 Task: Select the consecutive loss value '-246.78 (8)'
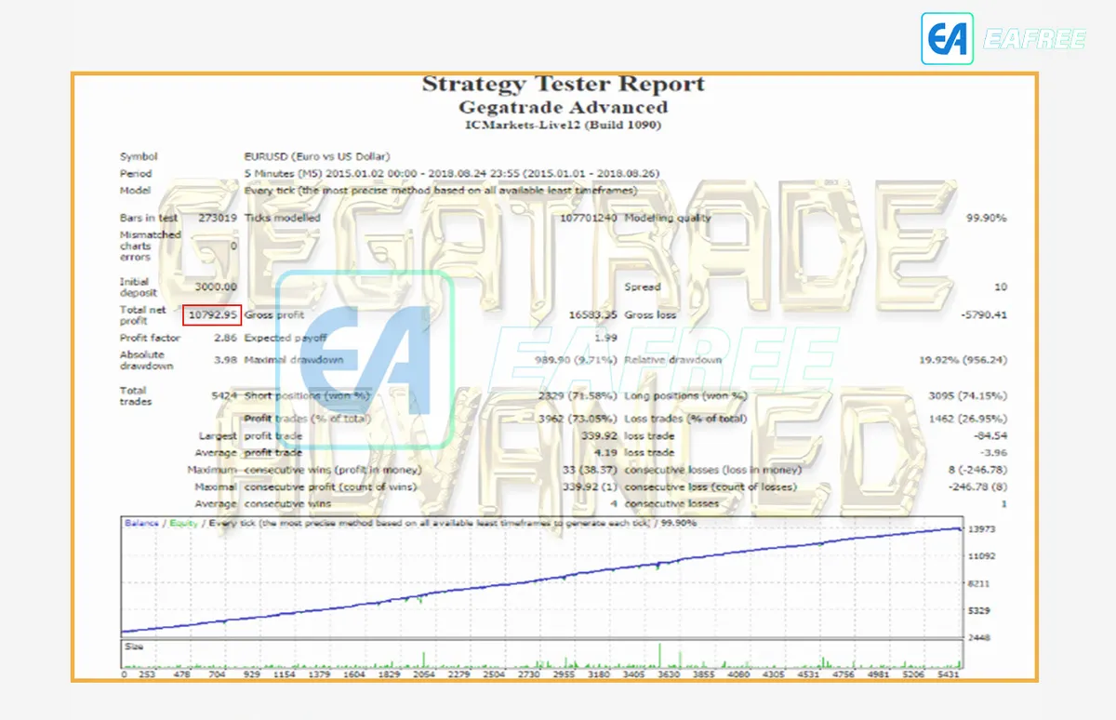(976, 487)
